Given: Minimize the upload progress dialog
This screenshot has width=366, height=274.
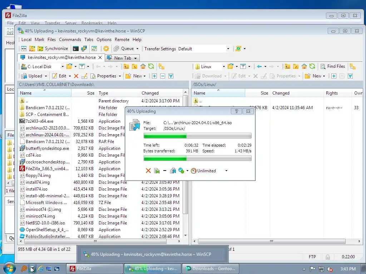Looking at the screenshot, I should tap(165, 171).
